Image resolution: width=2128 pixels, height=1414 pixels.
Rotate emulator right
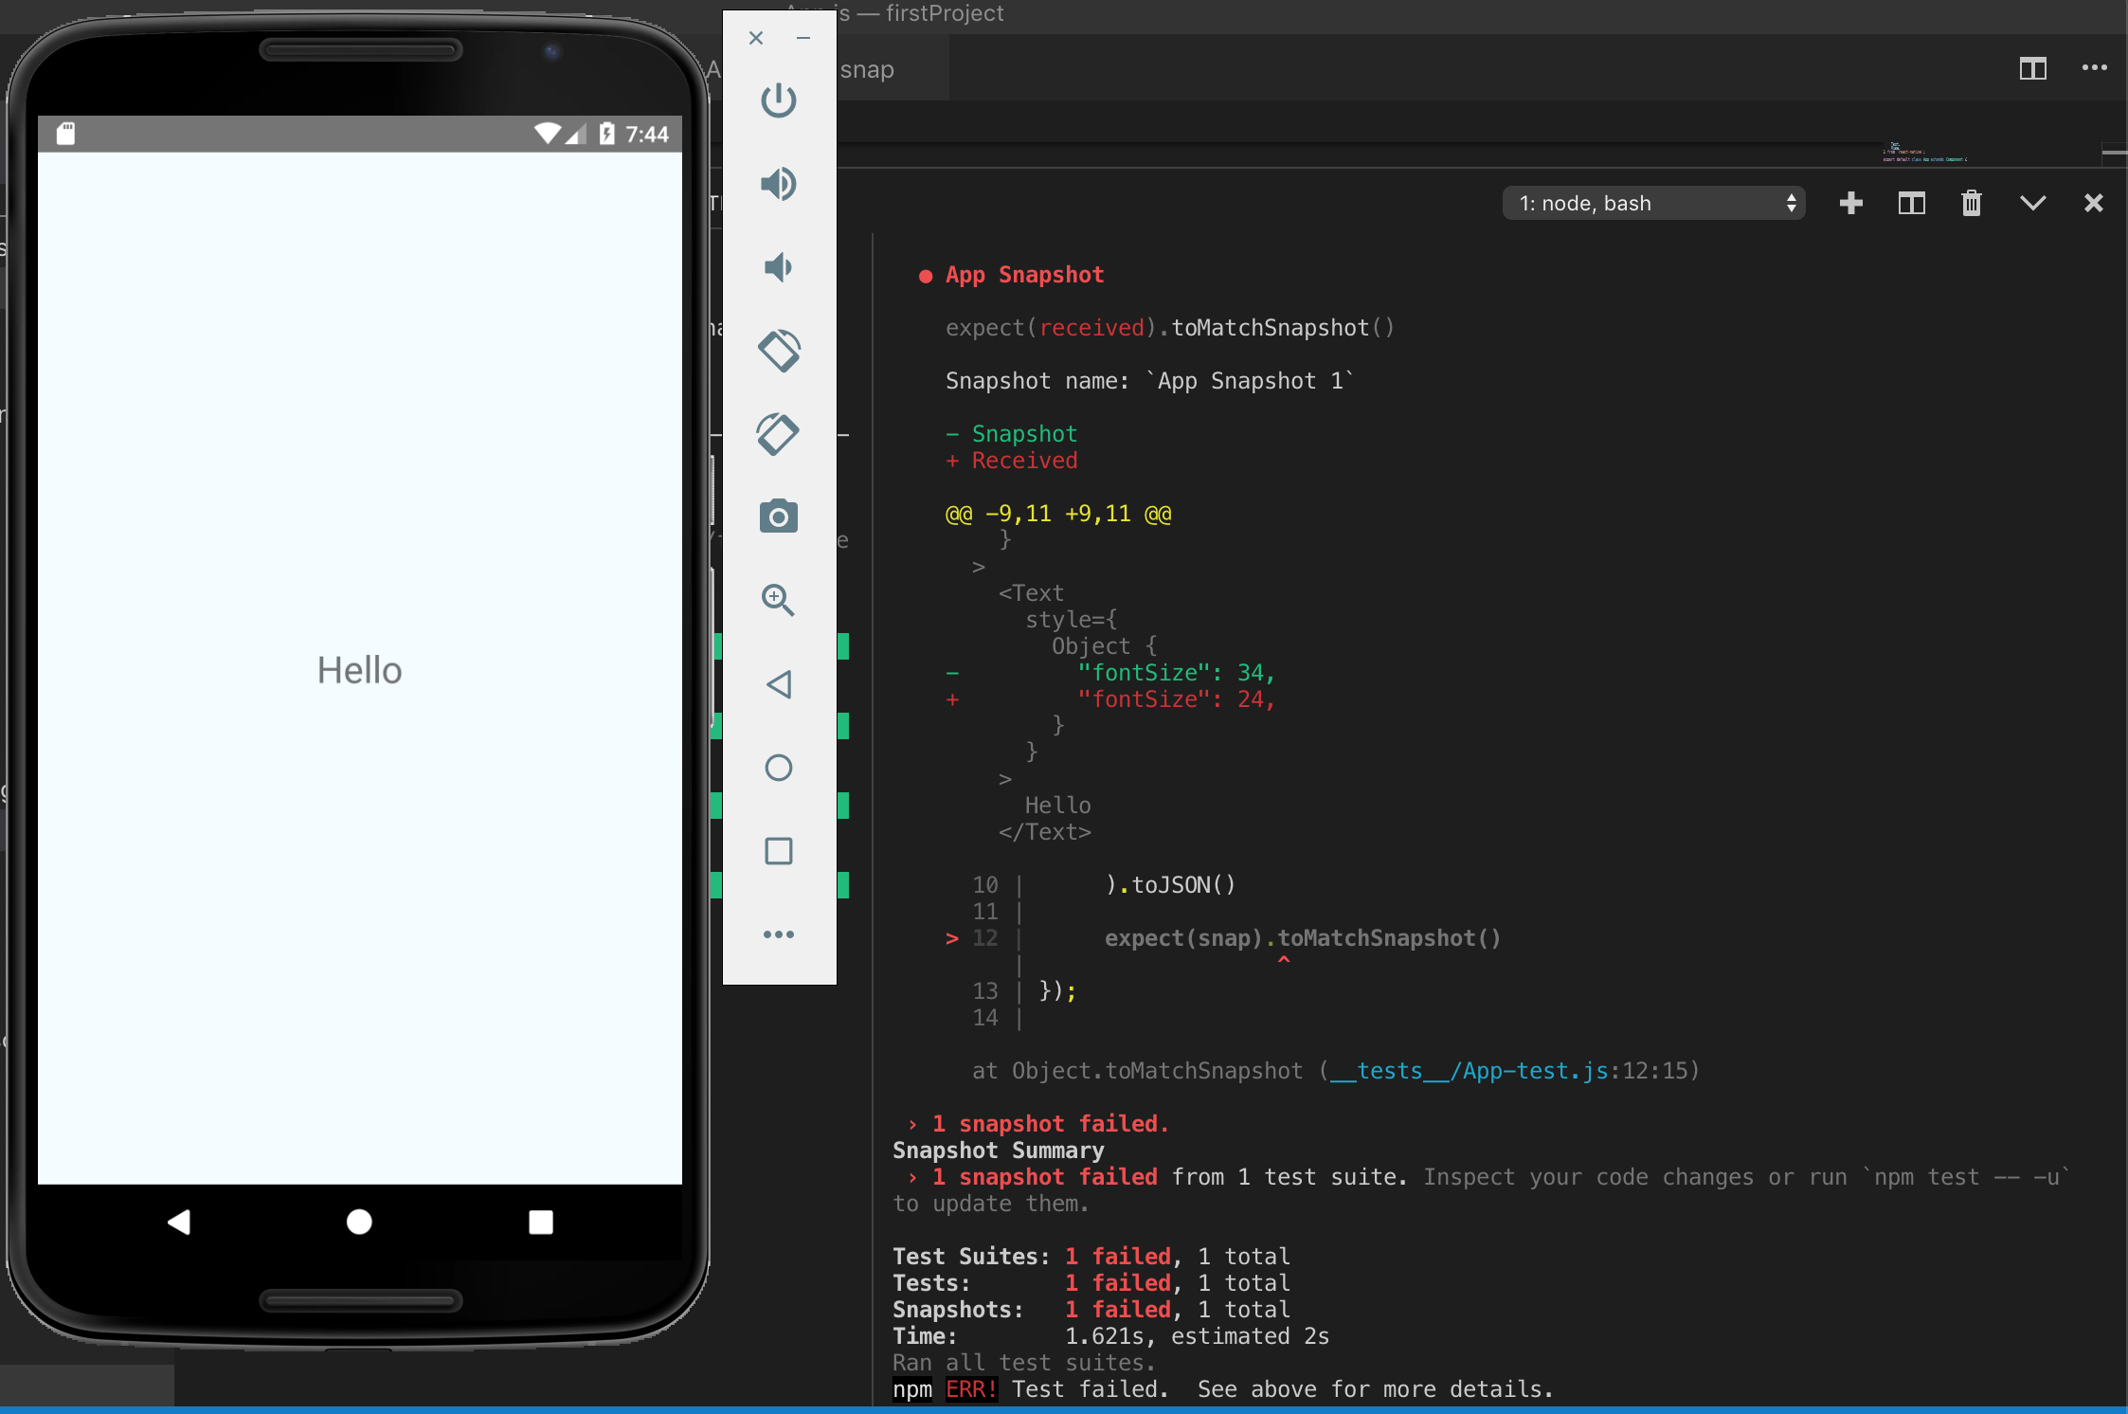pos(779,434)
